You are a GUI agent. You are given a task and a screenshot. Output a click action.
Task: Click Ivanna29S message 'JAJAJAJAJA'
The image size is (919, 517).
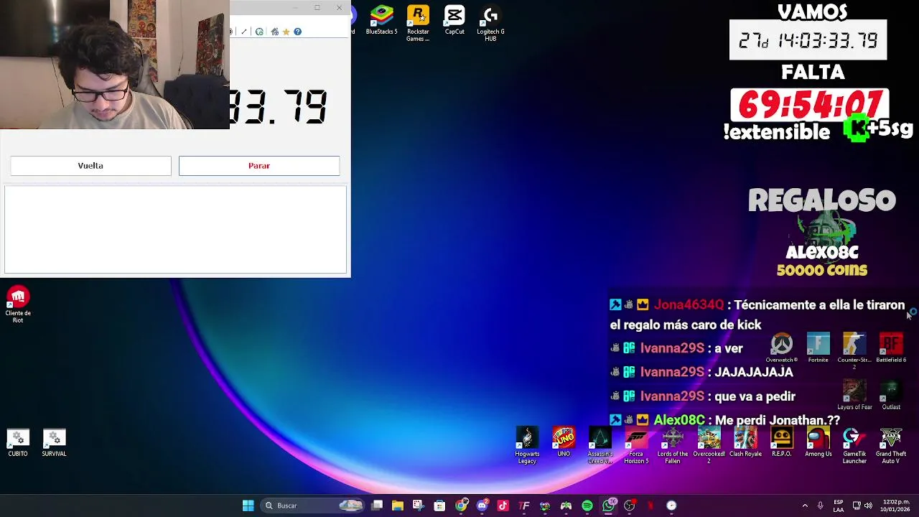753,372
